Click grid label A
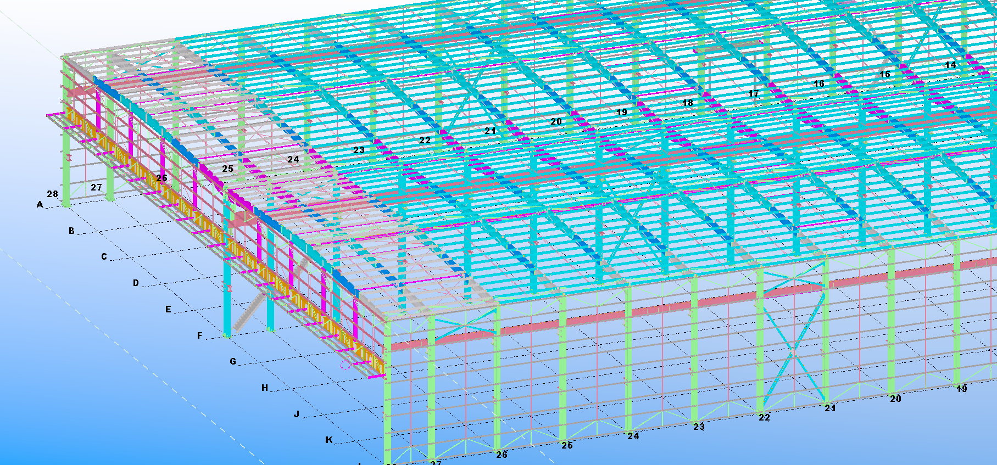The image size is (997, 465). [40, 205]
